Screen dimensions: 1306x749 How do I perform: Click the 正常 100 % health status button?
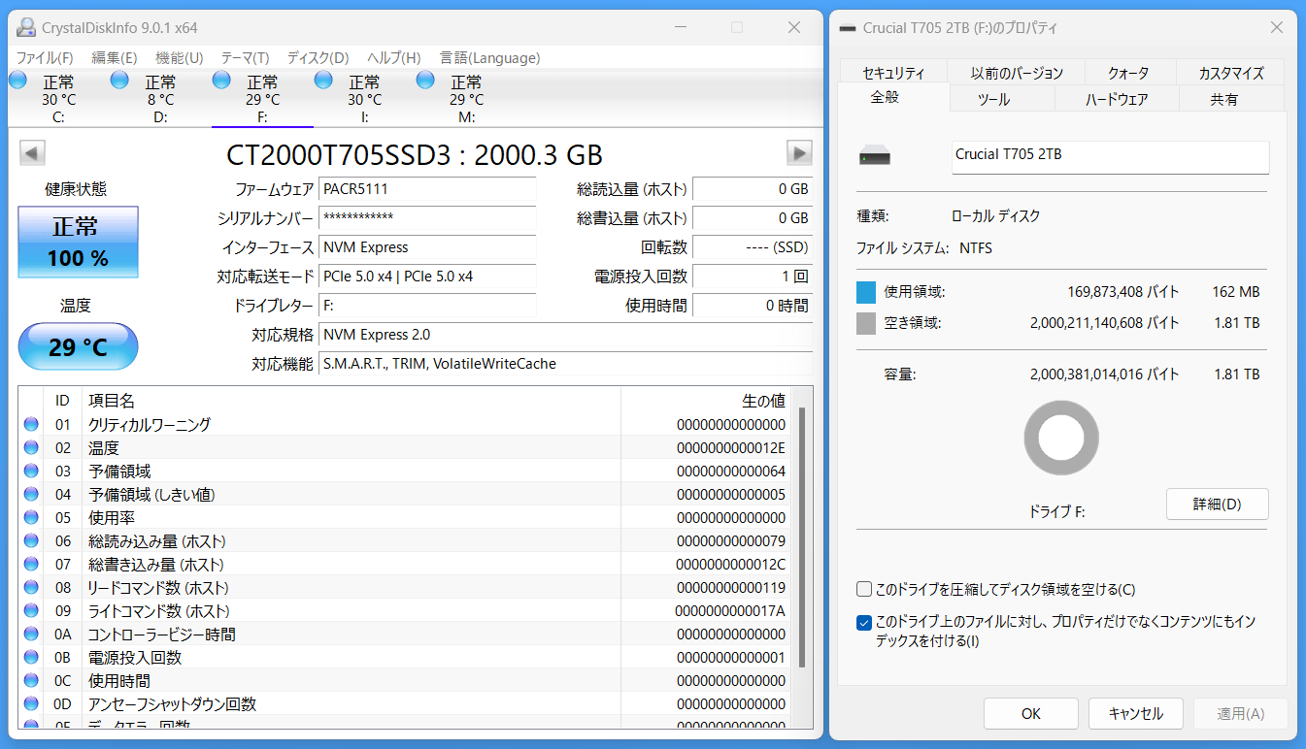(78, 242)
